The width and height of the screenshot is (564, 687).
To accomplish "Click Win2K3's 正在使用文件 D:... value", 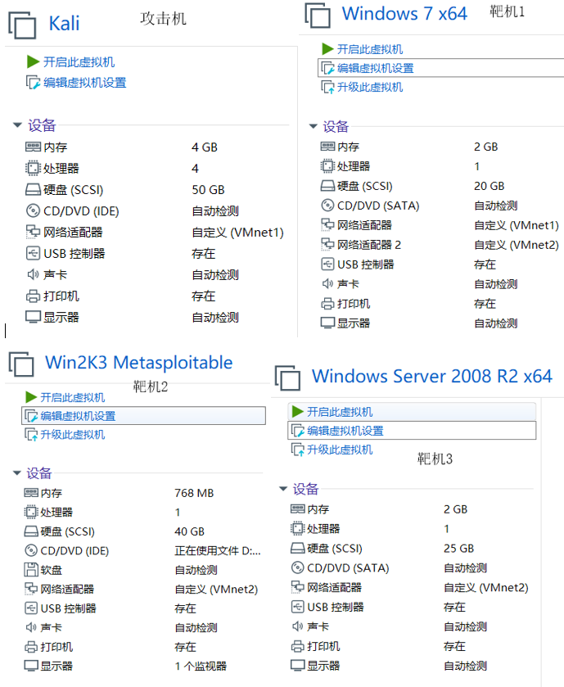I will coord(218,551).
